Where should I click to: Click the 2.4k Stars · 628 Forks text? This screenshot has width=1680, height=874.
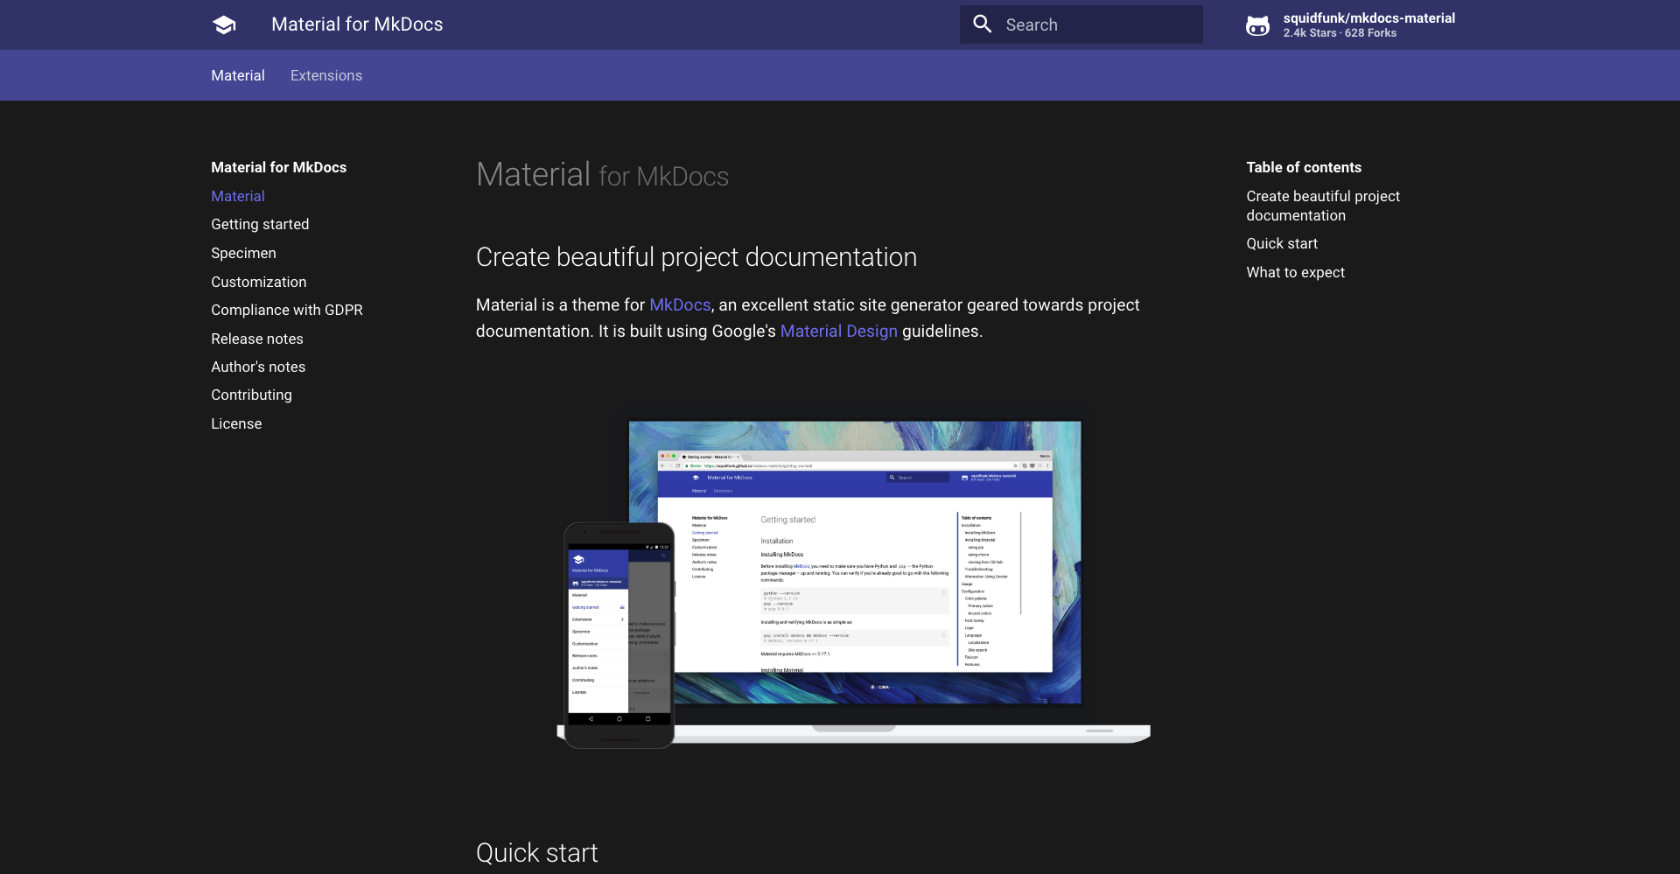(1340, 33)
